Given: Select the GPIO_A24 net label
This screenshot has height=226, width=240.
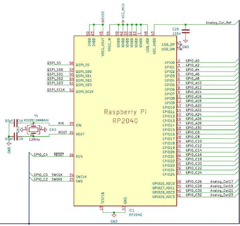Looking at the screenshot, I should click(194, 114).
